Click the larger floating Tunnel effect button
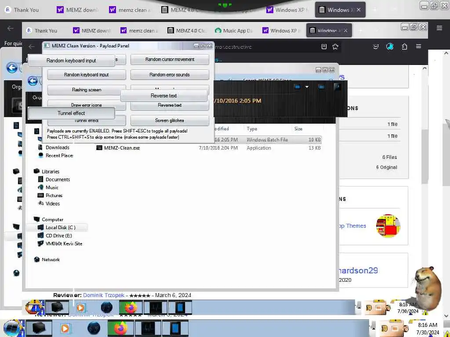The height and width of the screenshot is (337, 450). point(72,113)
